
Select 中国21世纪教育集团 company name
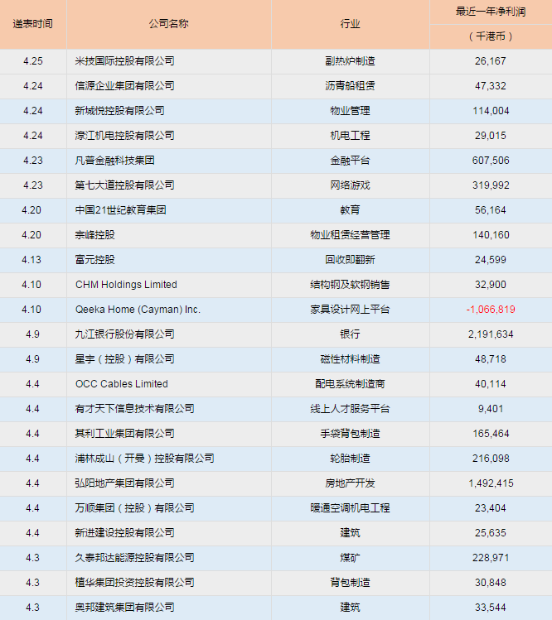point(120,210)
